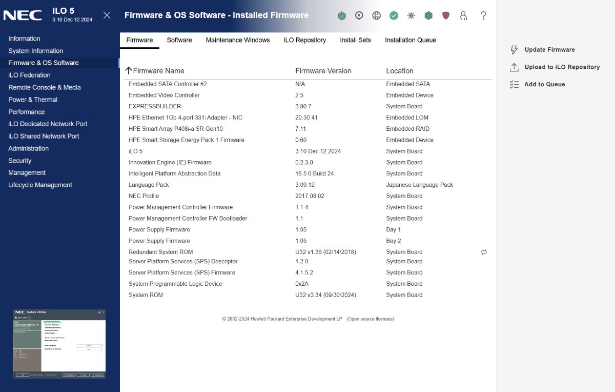The height and width of the screenshot is (392, 615).
Task: Sort by the Location column header
Action: [x=400, y=71]
